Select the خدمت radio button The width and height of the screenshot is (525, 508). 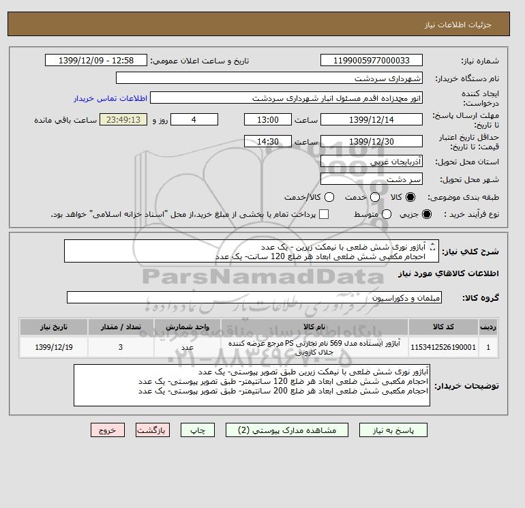375,197
